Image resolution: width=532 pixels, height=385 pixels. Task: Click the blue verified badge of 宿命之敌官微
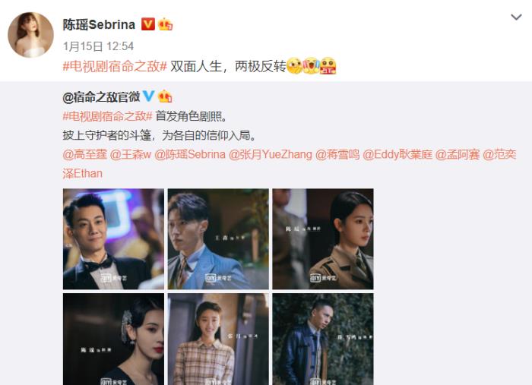pyautogui.click(x=149, y=96)
